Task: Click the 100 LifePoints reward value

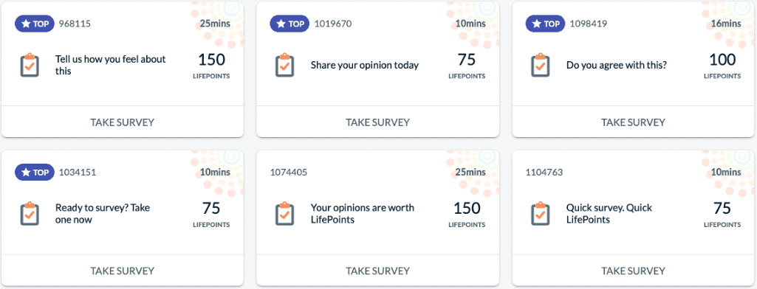Action: tap(722, 60)
